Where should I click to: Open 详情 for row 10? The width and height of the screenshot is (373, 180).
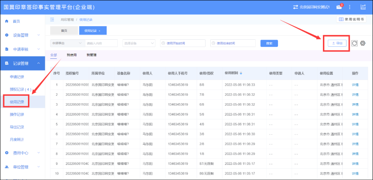point(355,173)
